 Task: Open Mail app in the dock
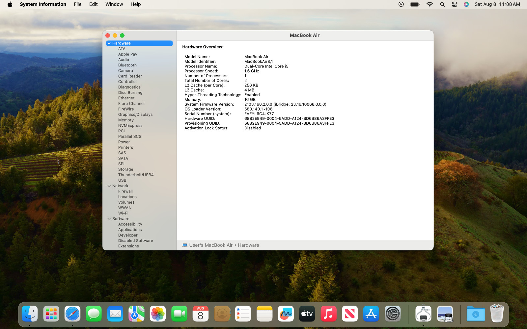(x=115, y=314)
